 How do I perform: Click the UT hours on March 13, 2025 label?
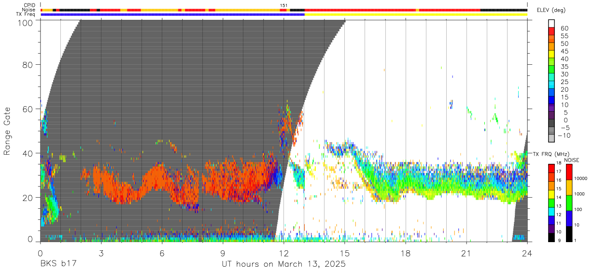pyautogui.click(x=283, y=265)
